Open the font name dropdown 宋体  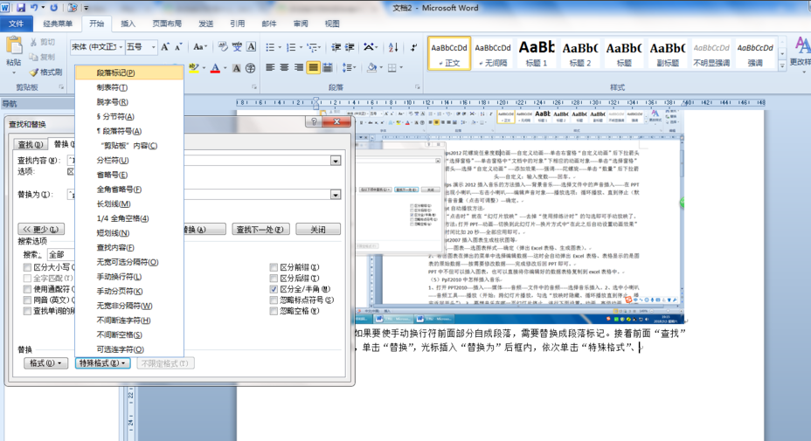point(121,47)
